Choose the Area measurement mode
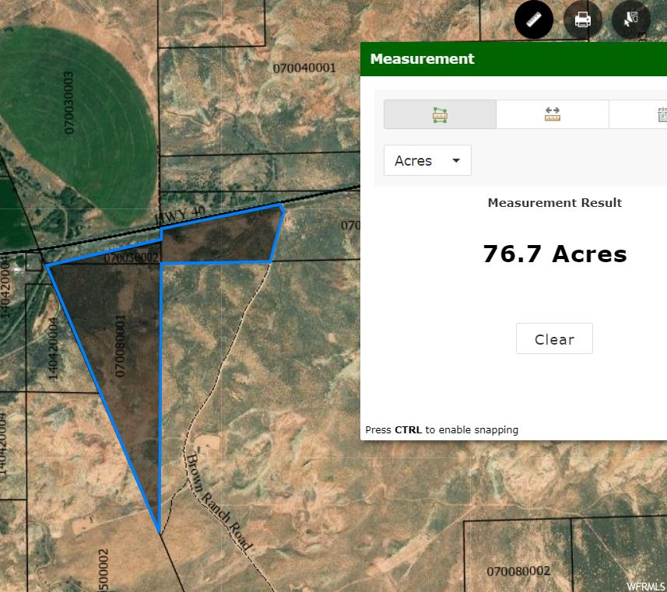The height and width of the screenshot is (592, 667). (440, 114)
